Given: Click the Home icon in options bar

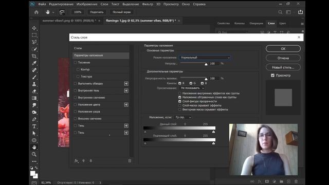Looking at the screenshot, I should [36, 12].
